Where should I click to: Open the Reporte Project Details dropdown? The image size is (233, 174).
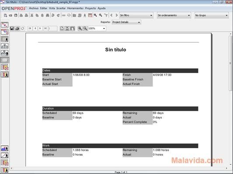126,22
